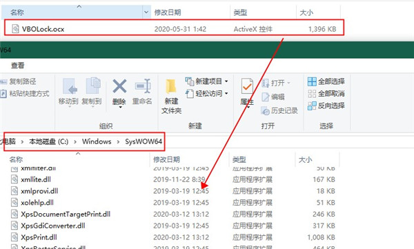414x249 pixels.
Task: Click 全部取消 (Select none)
Action: [x=326, y=94]
